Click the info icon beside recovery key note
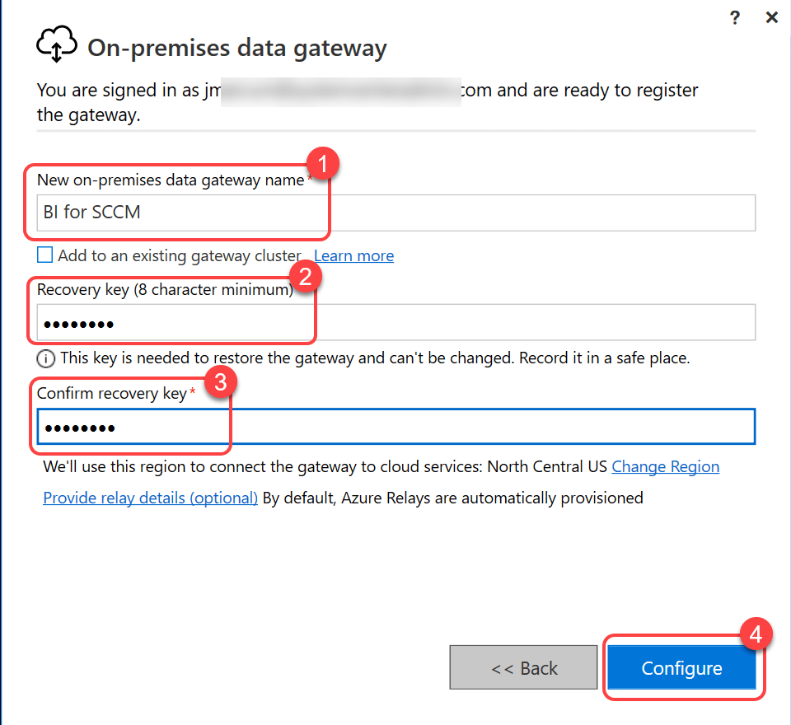This screenshot has height=725, width=791. 45,358
